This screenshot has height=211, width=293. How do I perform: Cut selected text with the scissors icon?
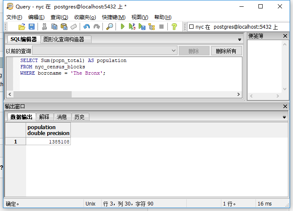click(44, 27)
